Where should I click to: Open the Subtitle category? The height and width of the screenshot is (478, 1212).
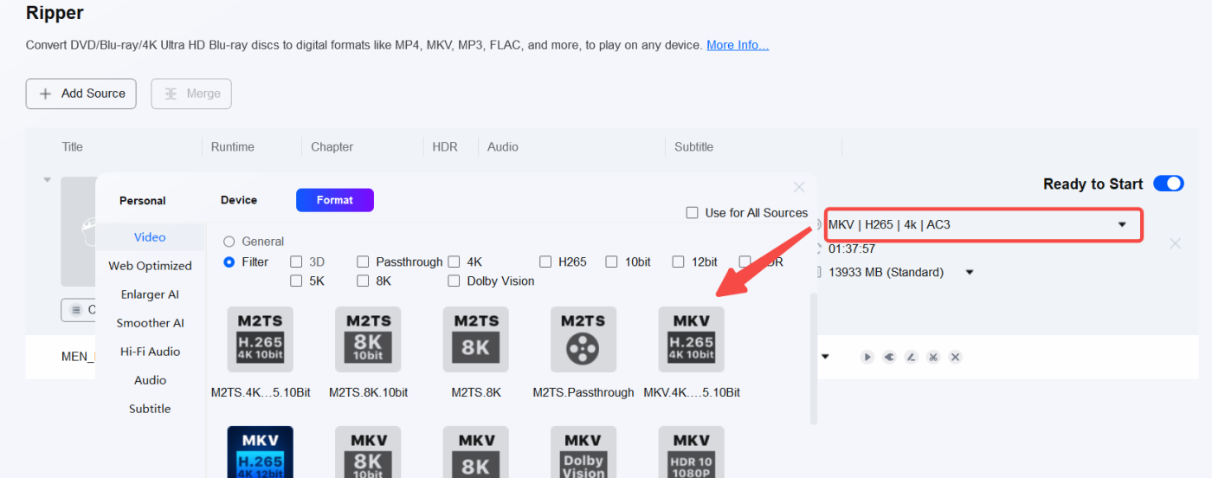click(150, 409)
